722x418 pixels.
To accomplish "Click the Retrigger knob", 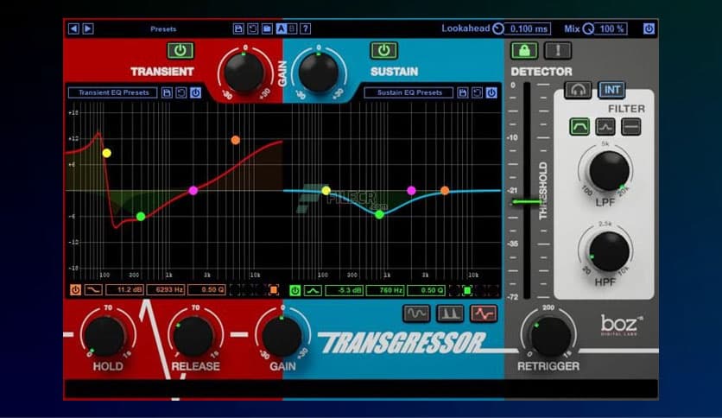I will [550, 336].
